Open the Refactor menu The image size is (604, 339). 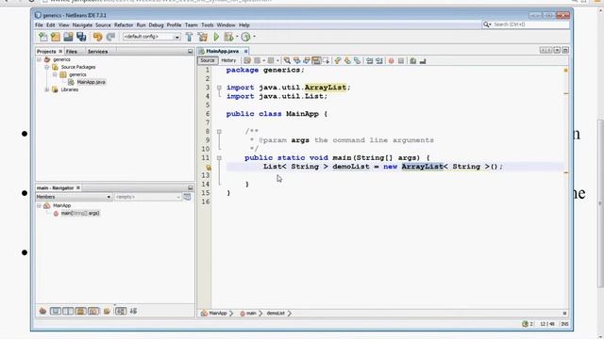pyautogui.click(x=124, y=25)
